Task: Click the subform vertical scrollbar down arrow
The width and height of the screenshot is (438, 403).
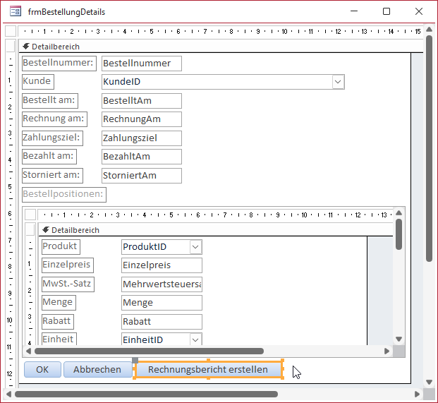Action: pyautogui.click(x=399, y=339)
